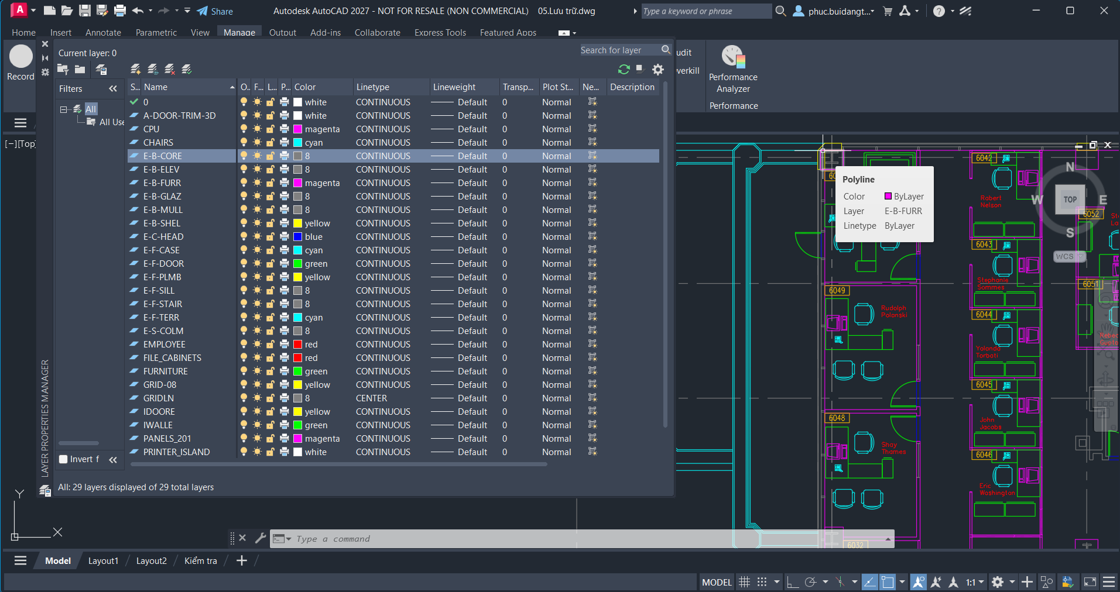This screenshot has width=1120, height=592.
Task: Click the New Layer icon
Action: (135, 70)
